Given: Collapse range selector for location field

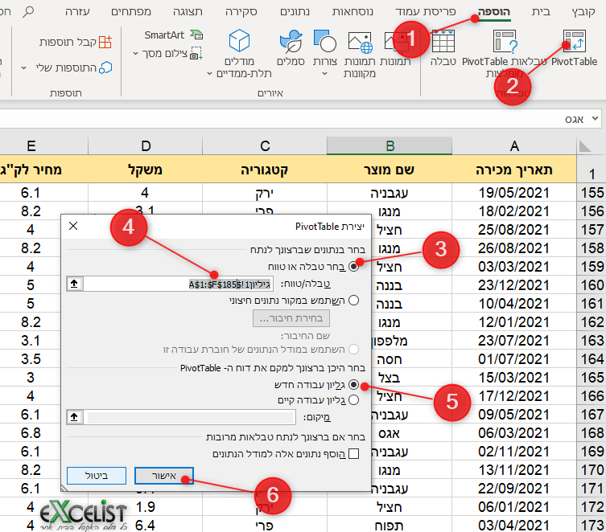Looking at the screenshot, I should pyautogui.click(x=74, y=417).
